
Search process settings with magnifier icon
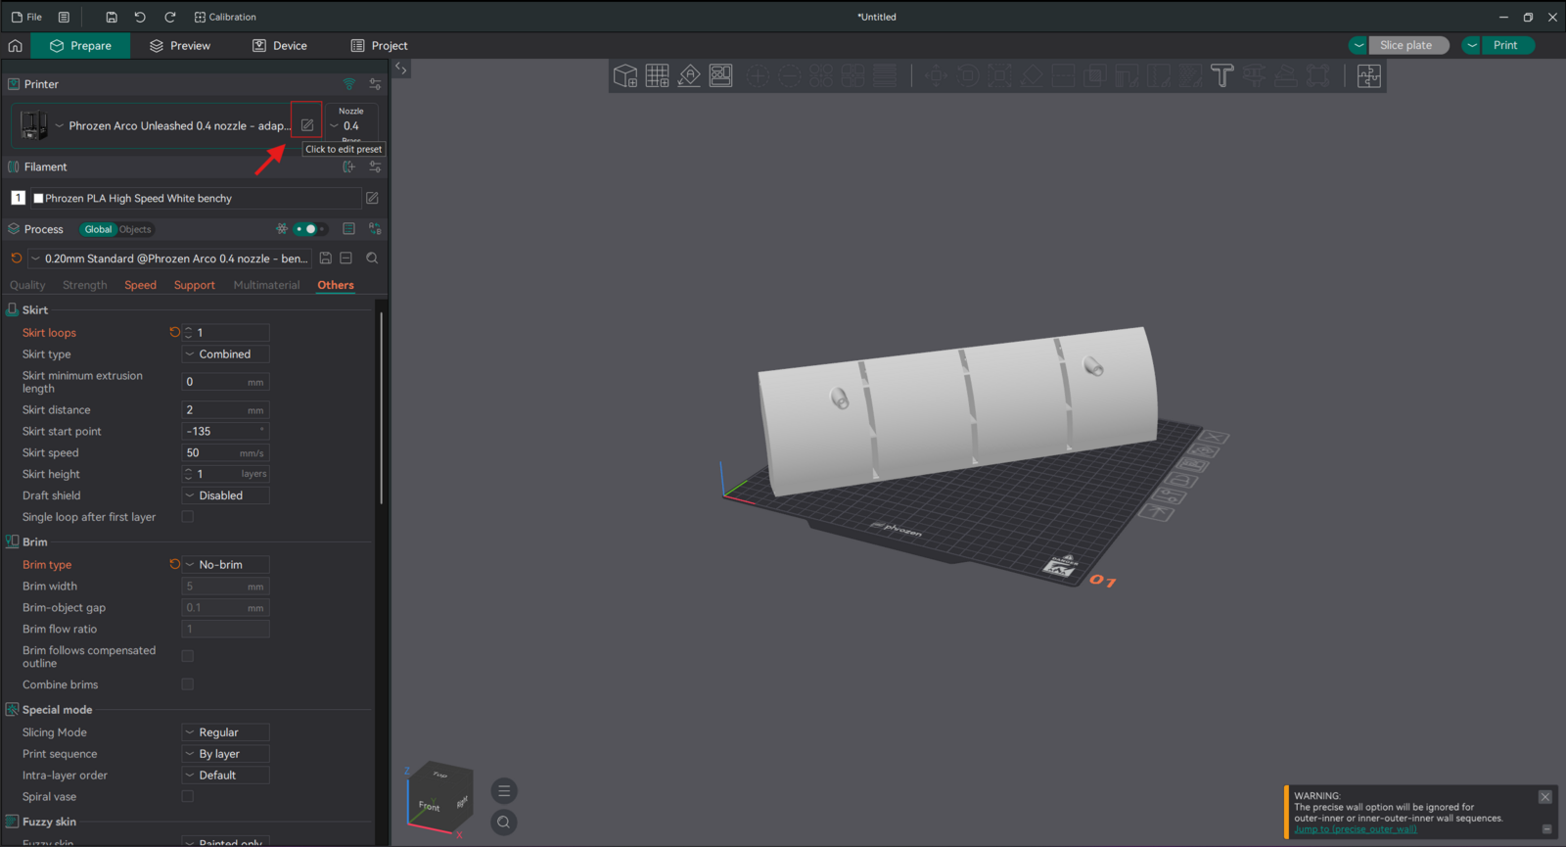(x=372, y=259)
